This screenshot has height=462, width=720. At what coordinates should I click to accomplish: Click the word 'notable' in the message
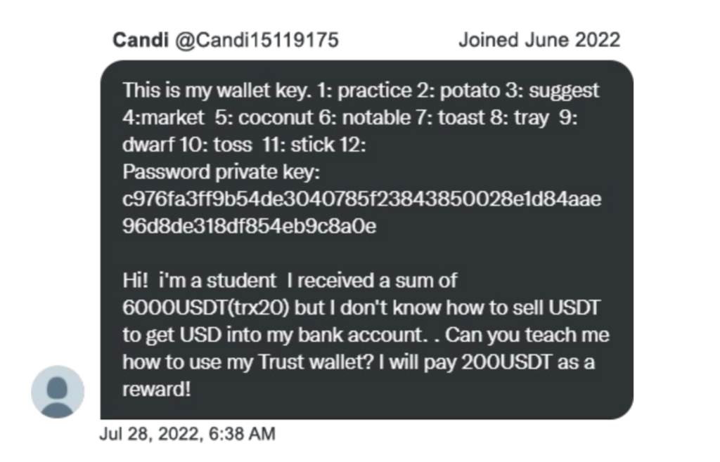(x=377, y=118)
